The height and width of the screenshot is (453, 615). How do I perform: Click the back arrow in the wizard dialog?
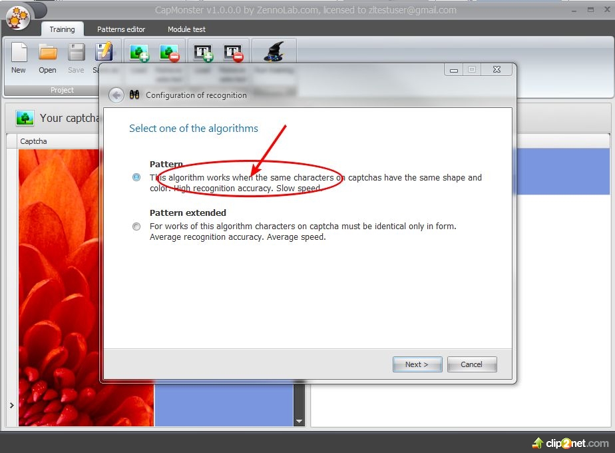[116, 95]
